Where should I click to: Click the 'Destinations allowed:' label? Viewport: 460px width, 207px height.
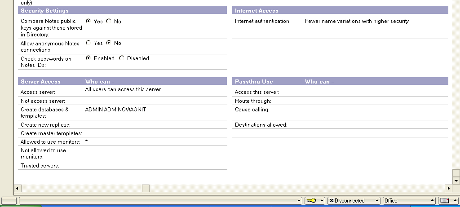261,125
